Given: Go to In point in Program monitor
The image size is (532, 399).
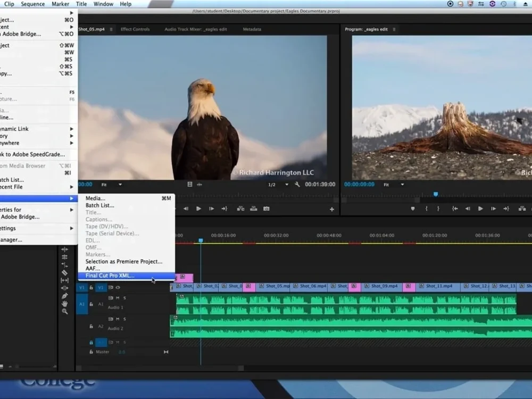Looking at the screenshot, I should (x=455, y=209).
